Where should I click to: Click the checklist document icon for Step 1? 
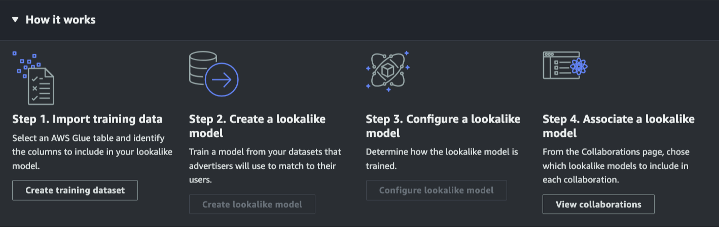41,86
